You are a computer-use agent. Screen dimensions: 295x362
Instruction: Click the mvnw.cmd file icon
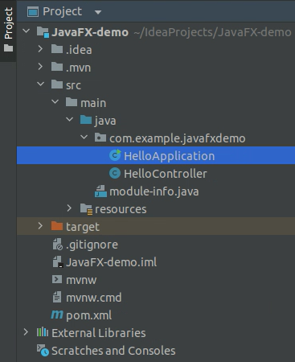[57, 297]
